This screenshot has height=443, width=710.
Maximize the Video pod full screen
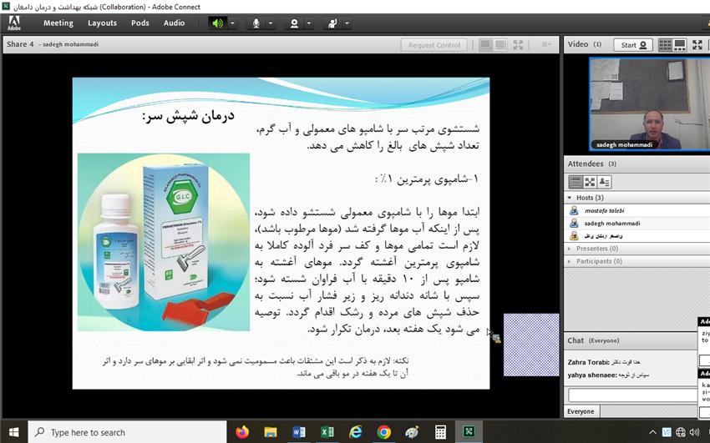697,45
